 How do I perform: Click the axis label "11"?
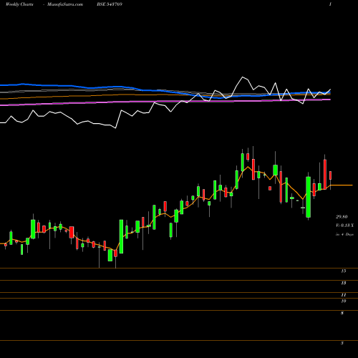tap(344, 295)
